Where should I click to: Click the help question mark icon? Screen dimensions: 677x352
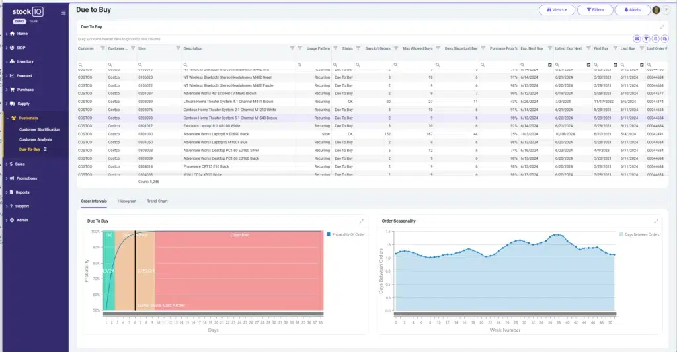666,10
